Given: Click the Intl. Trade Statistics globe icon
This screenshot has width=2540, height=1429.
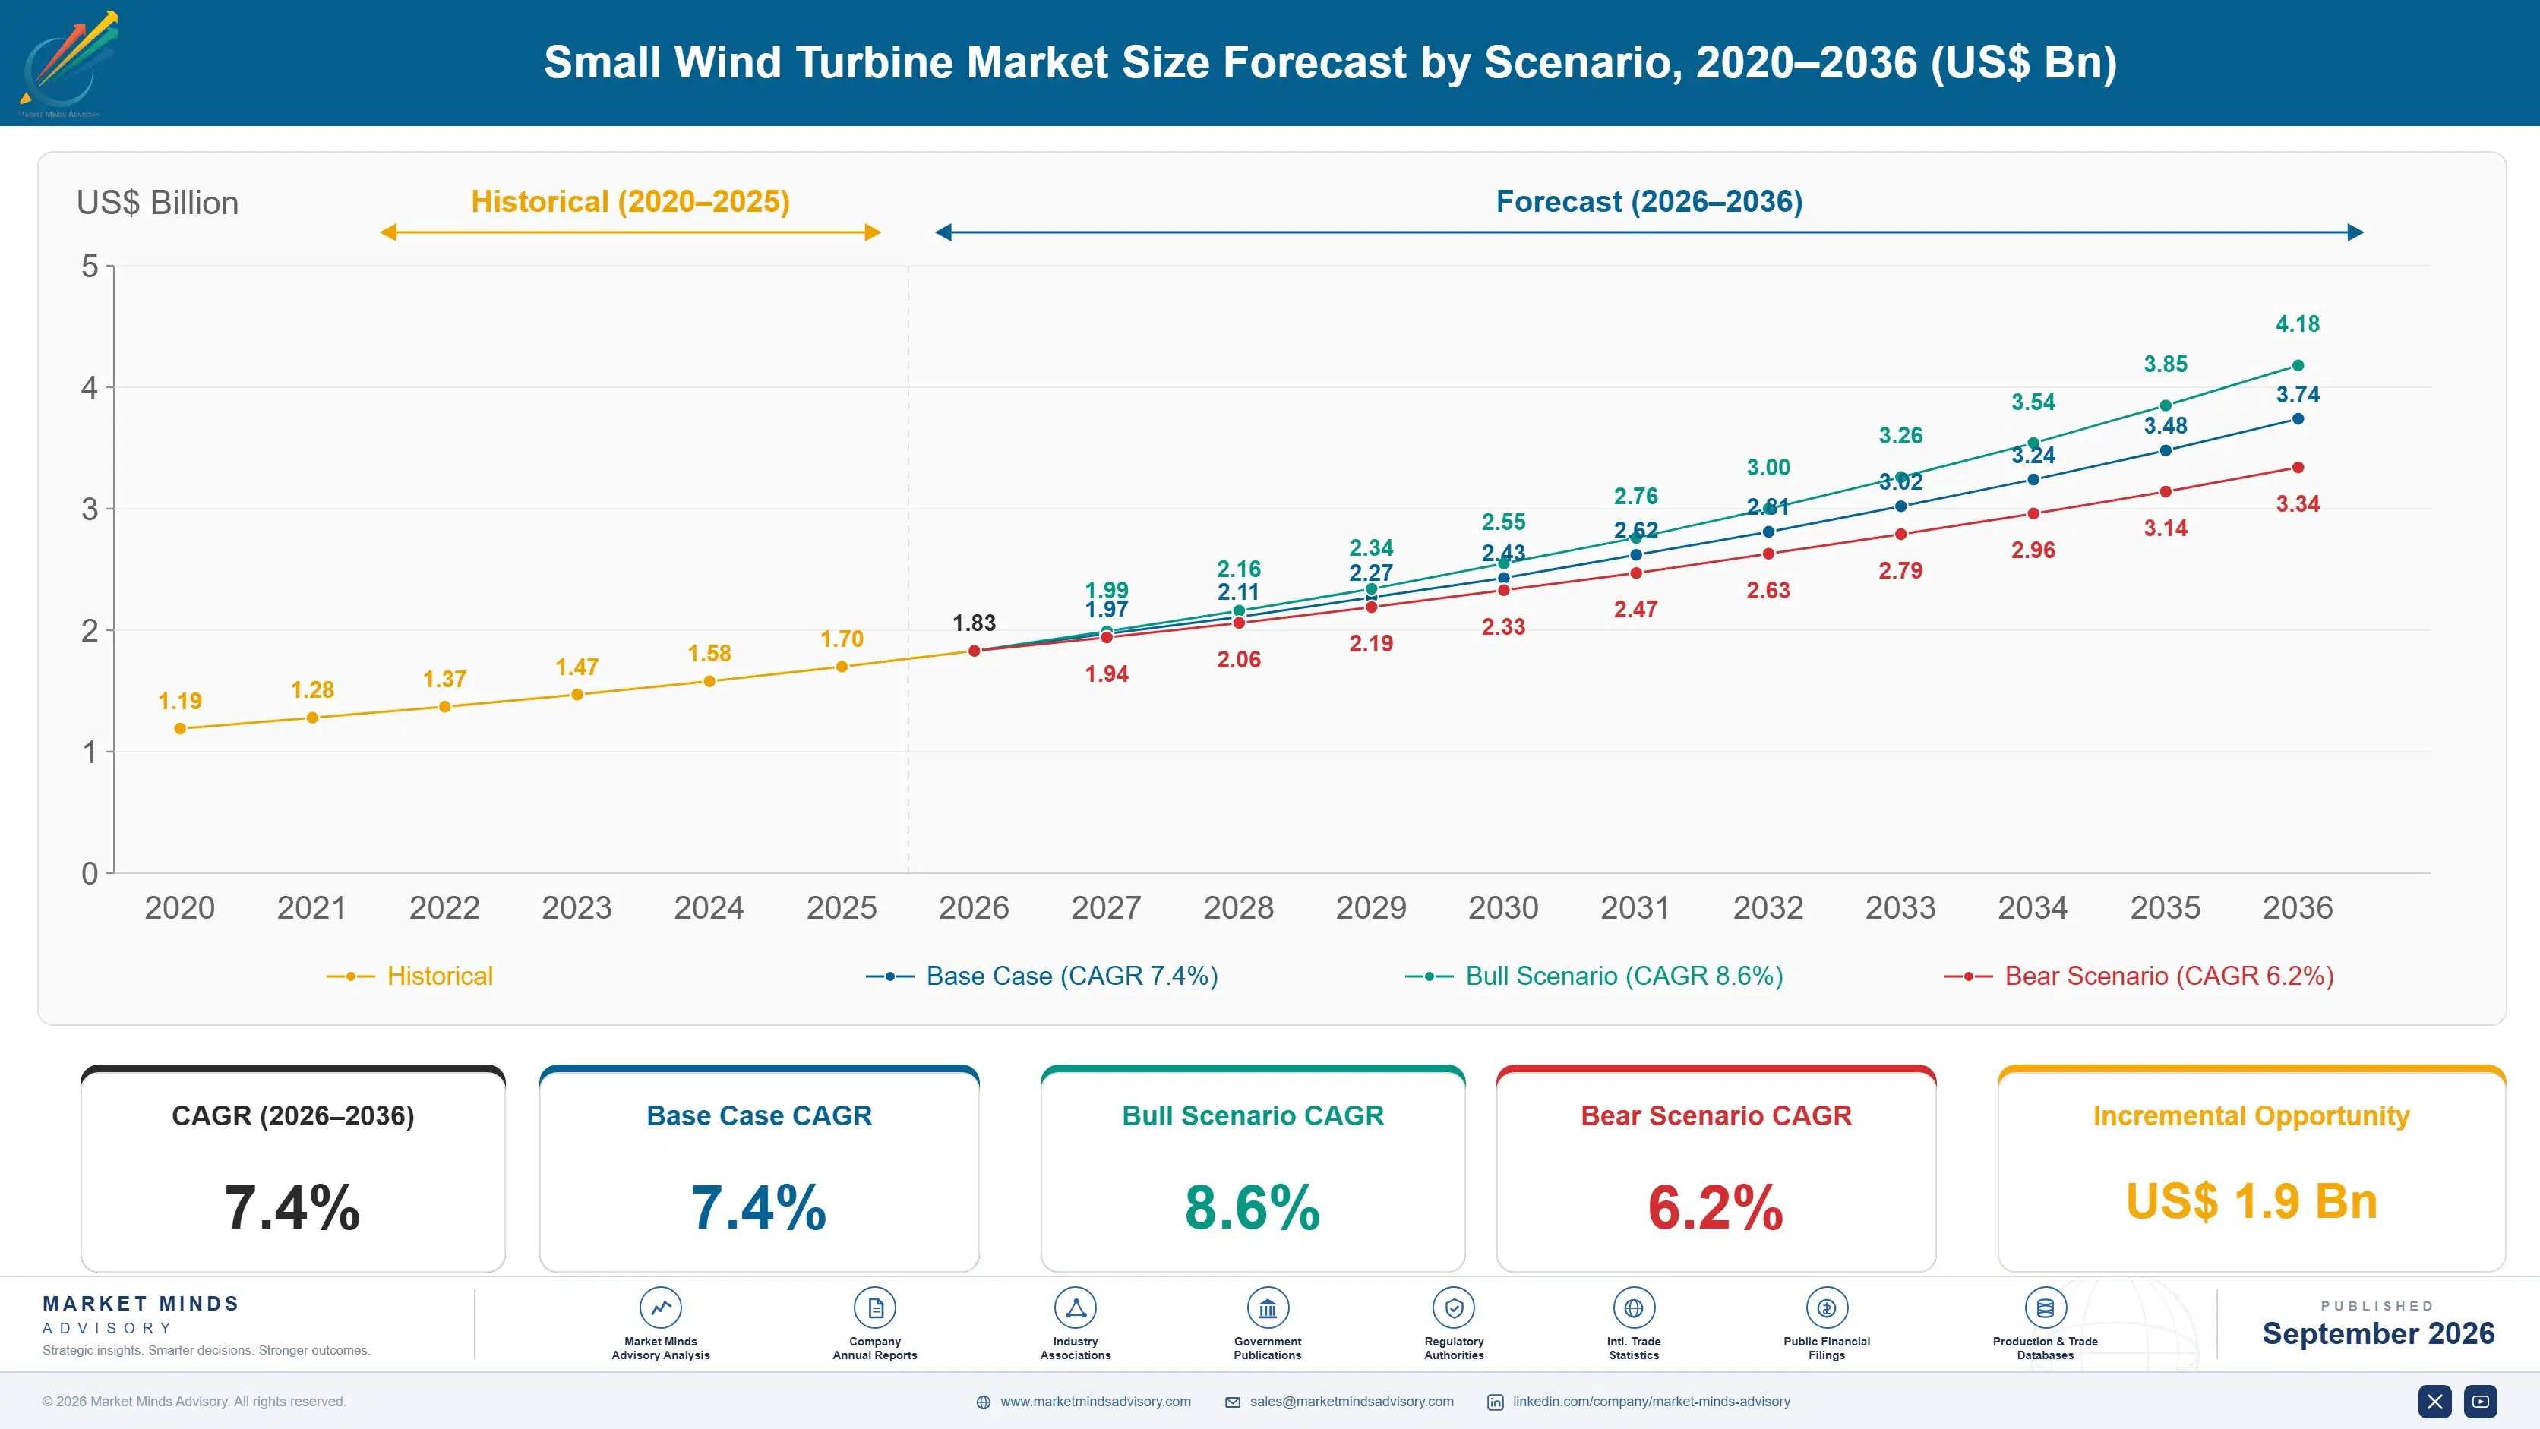Looking at the screenshot, I should tap(1634, 1308).
